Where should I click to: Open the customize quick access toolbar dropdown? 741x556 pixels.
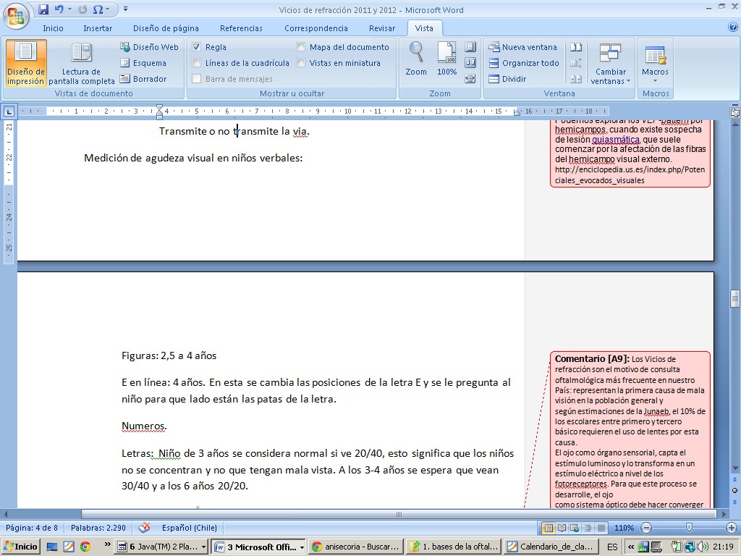pyautogui.click(x=125, y=9)
